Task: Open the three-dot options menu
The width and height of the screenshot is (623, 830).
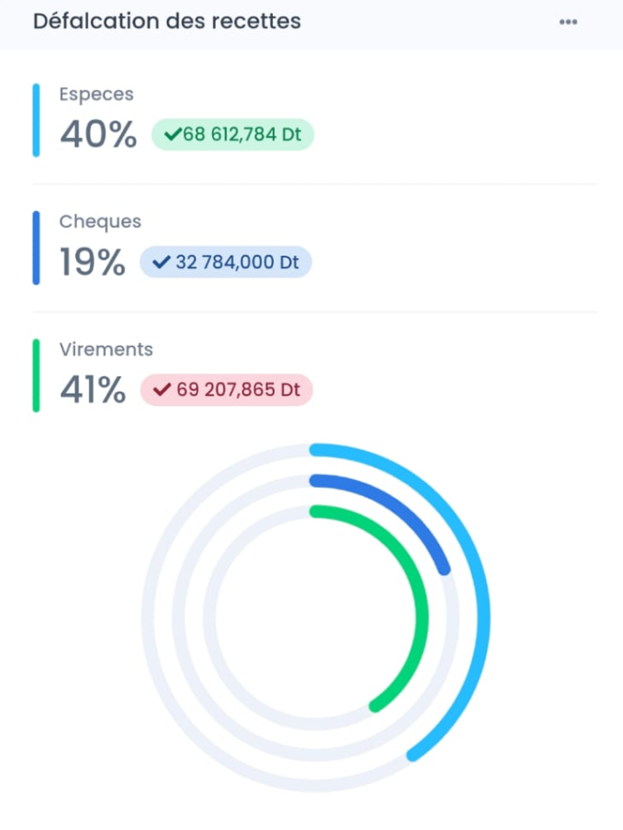Action: click(568, 22)
